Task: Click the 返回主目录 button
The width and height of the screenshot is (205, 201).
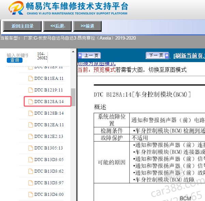Action: coord(22,26)
